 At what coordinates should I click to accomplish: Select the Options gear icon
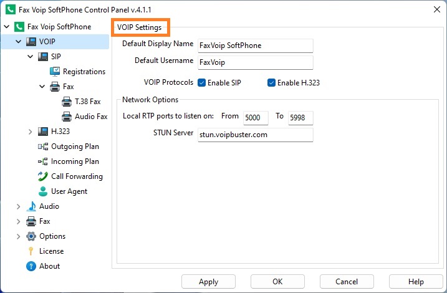click(31, 236)
